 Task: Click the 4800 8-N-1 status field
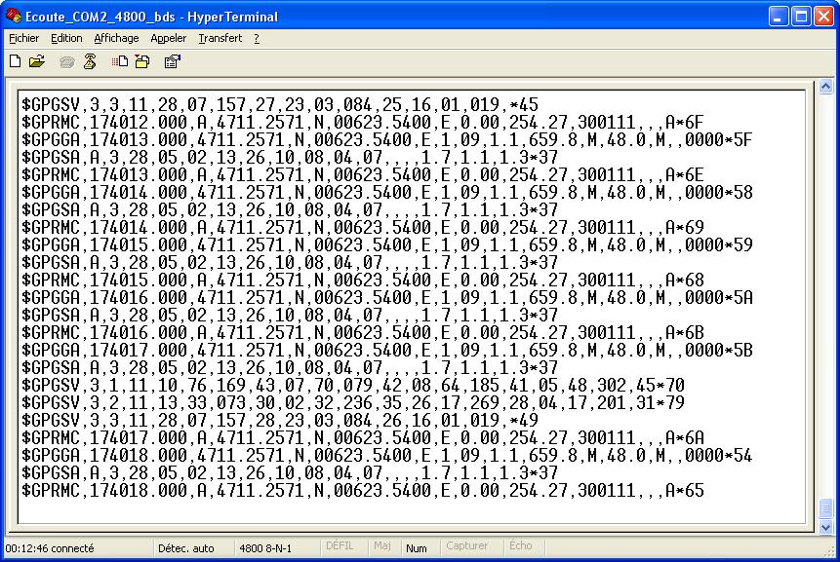coord(264,548)
